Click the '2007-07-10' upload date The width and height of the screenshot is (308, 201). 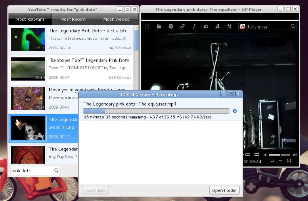tap(59, 48)
